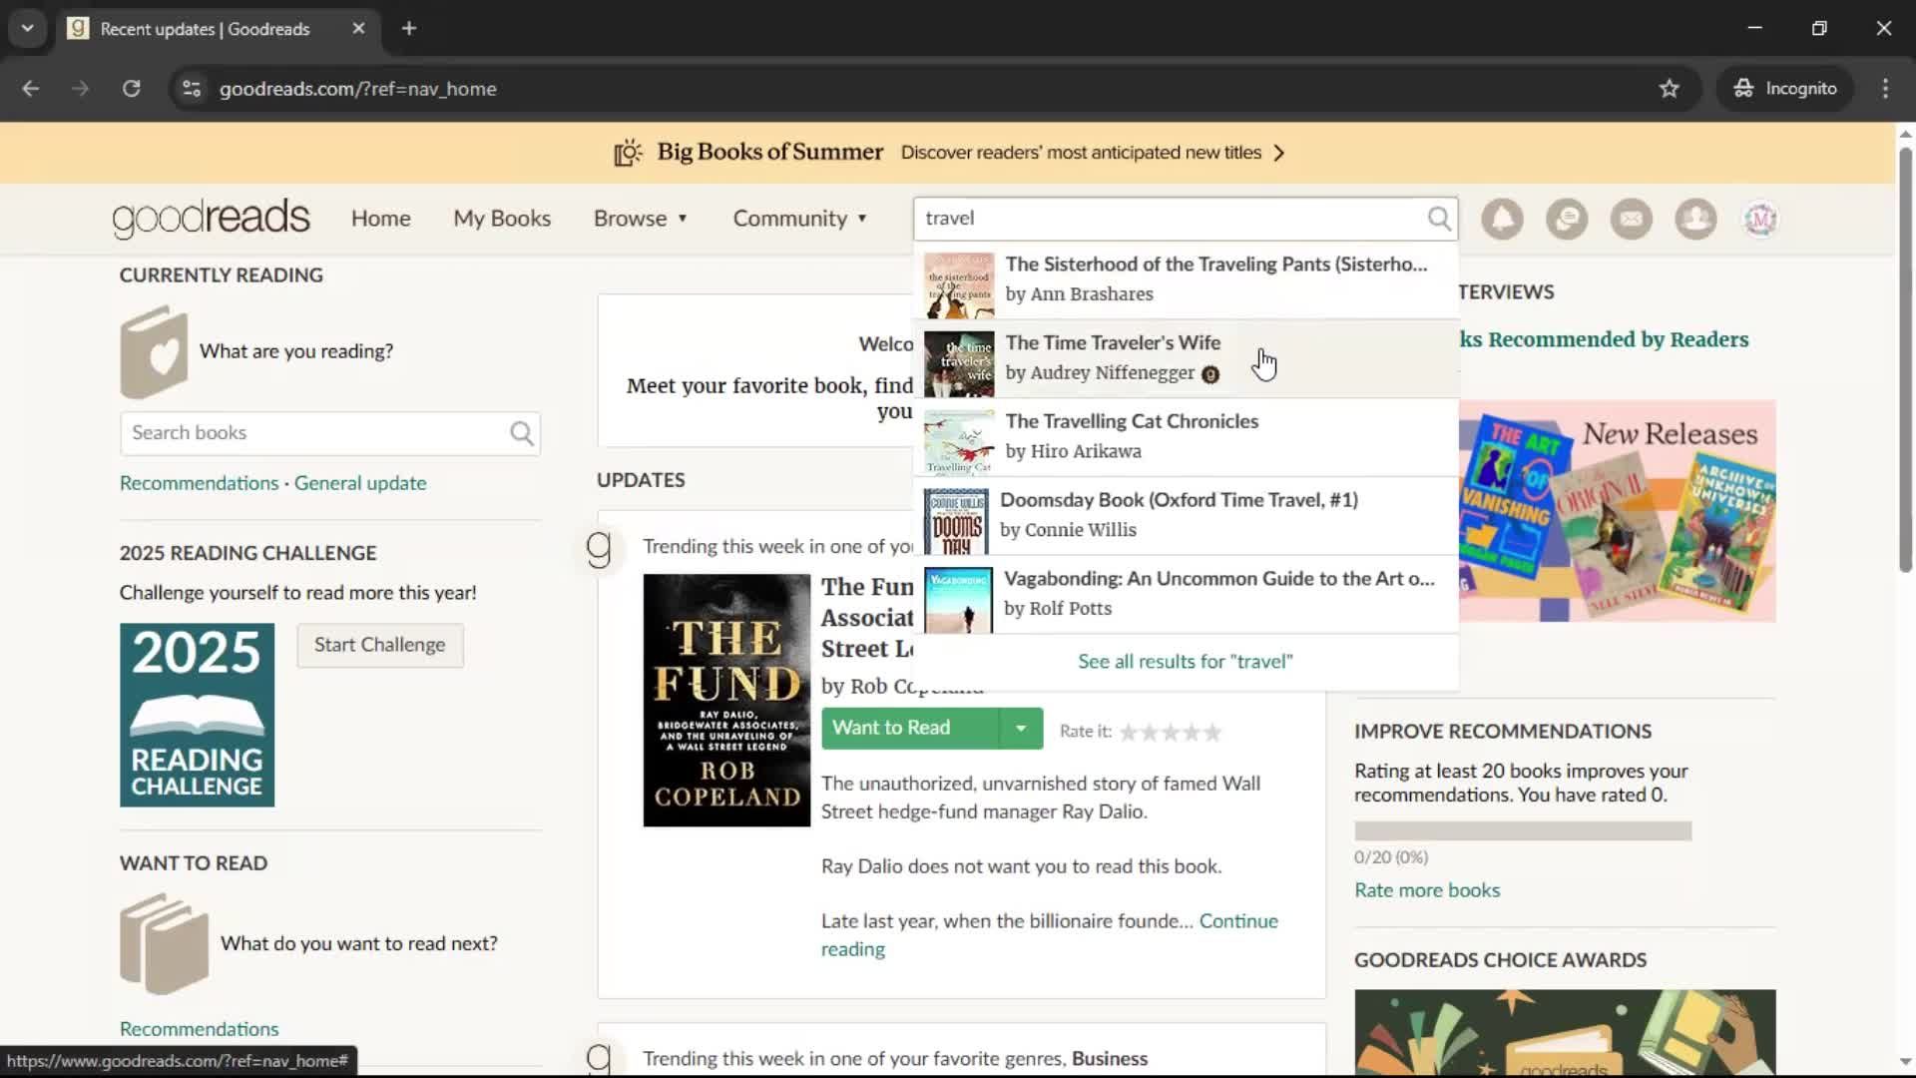Click the Want to Read button
Viewport: 1916px width, 1078px height.
pos(910,729)
